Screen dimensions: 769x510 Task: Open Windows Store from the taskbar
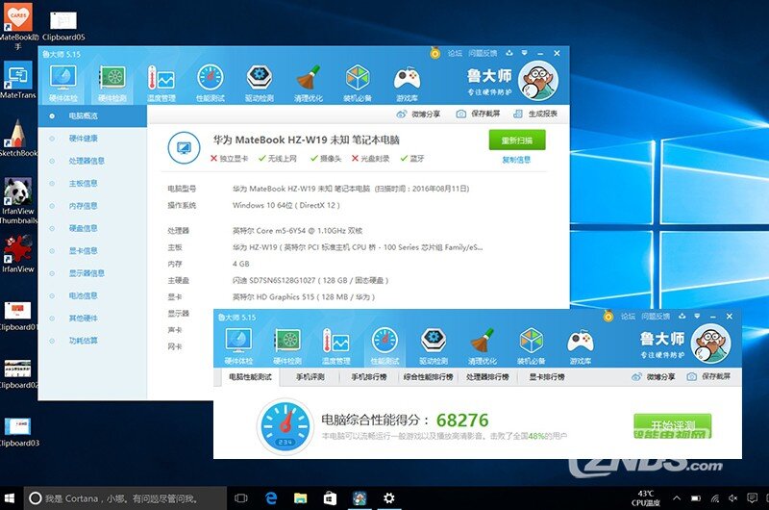[x=330, y=498]
